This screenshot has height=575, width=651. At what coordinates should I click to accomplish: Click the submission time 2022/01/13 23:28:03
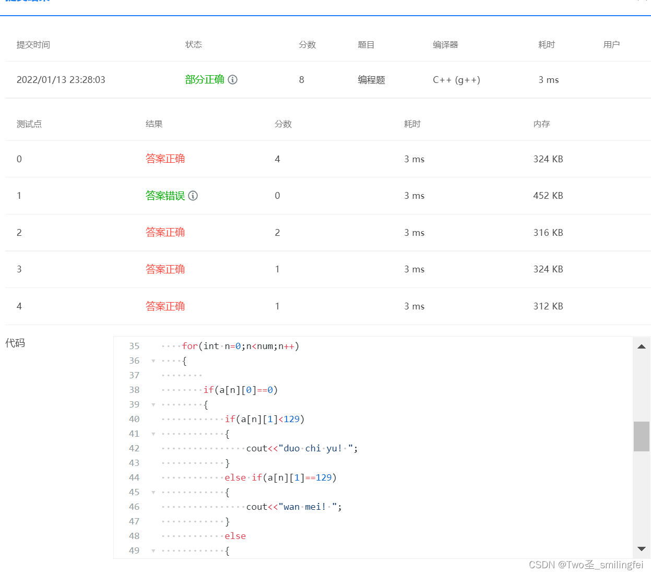point(61,80)
